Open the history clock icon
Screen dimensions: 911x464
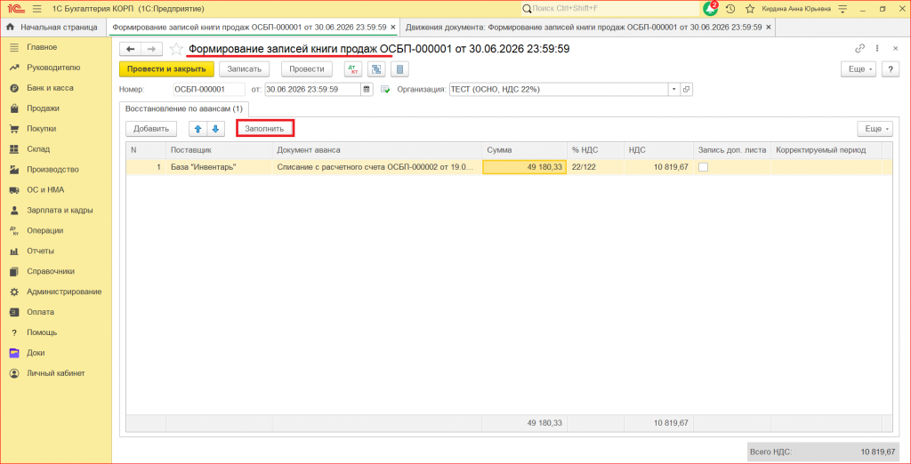(x=731, y=9)
